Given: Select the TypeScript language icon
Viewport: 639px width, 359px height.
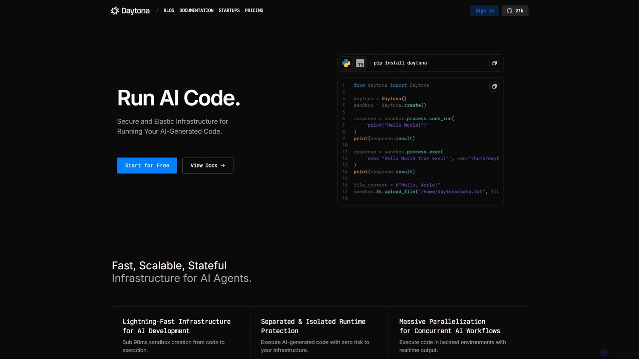Looking at the screenshot, I should pos(360,63).
